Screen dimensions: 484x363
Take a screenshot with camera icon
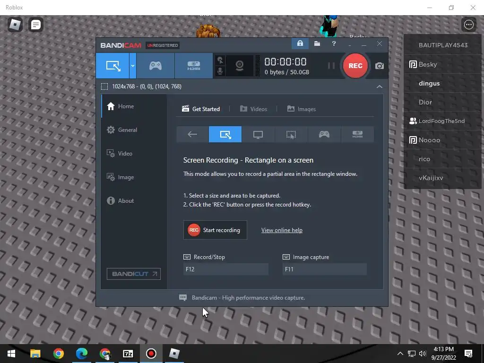380,66
